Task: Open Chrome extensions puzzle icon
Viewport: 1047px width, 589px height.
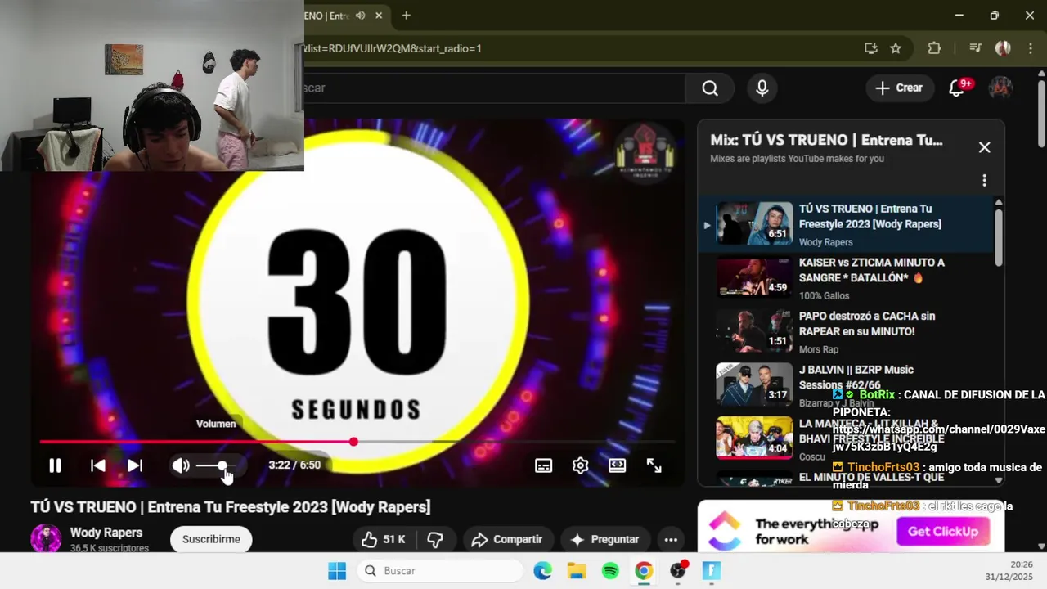Action: 934,48
